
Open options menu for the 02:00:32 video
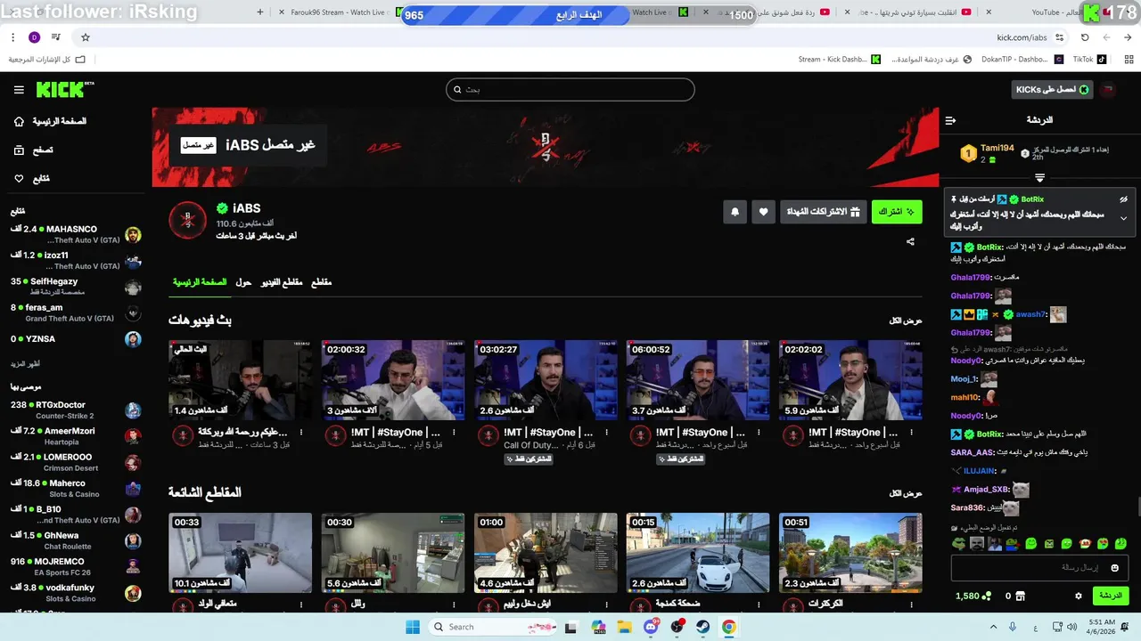click(x=454, y=433)
